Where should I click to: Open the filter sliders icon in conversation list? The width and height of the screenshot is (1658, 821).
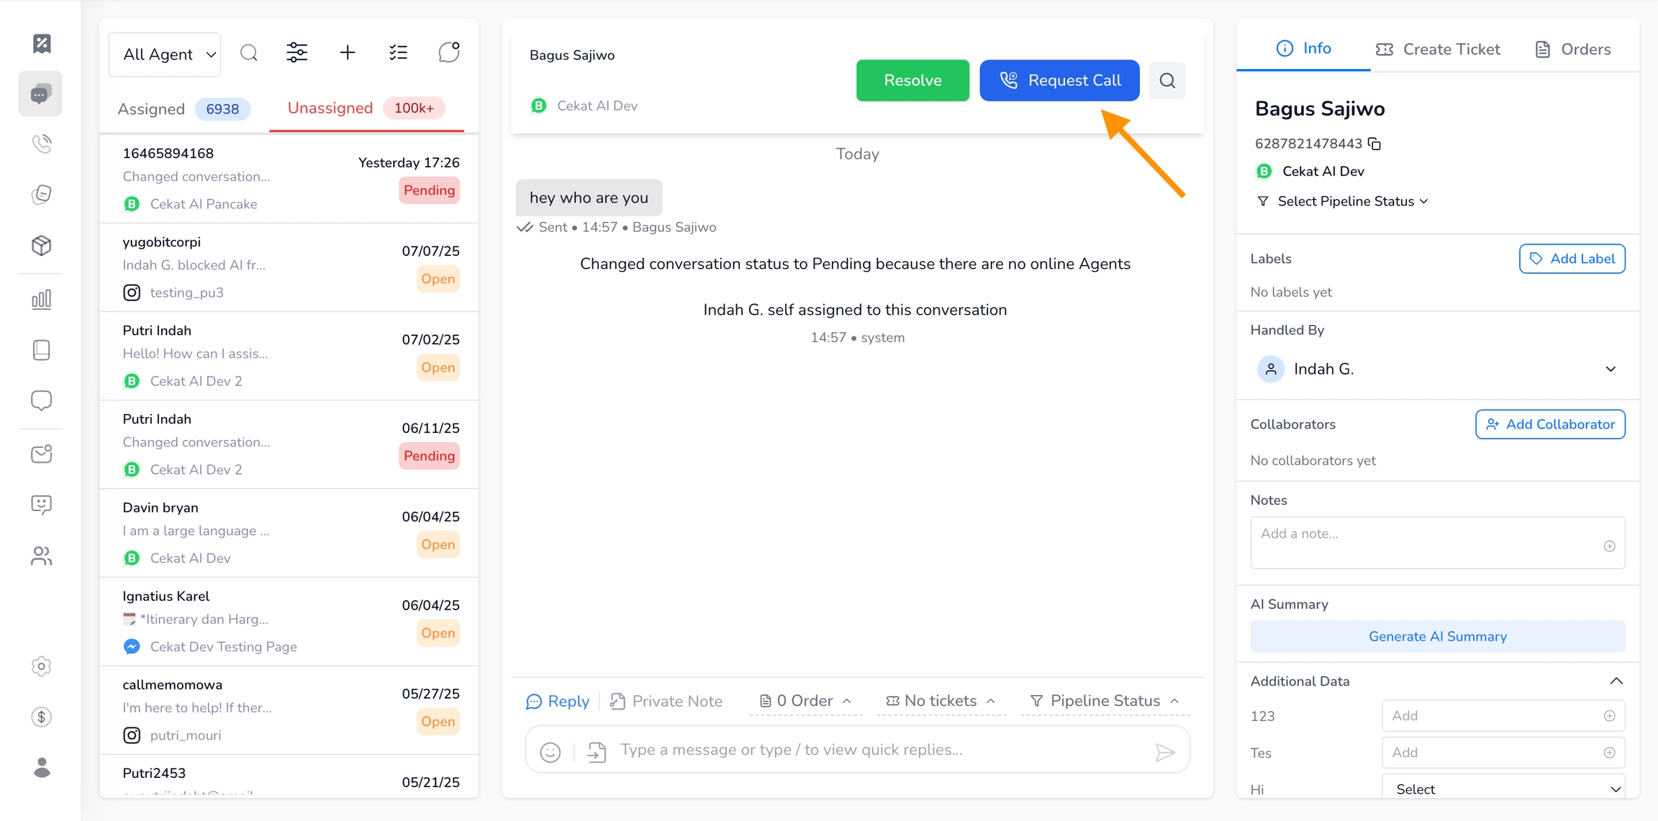coord(297,52)
